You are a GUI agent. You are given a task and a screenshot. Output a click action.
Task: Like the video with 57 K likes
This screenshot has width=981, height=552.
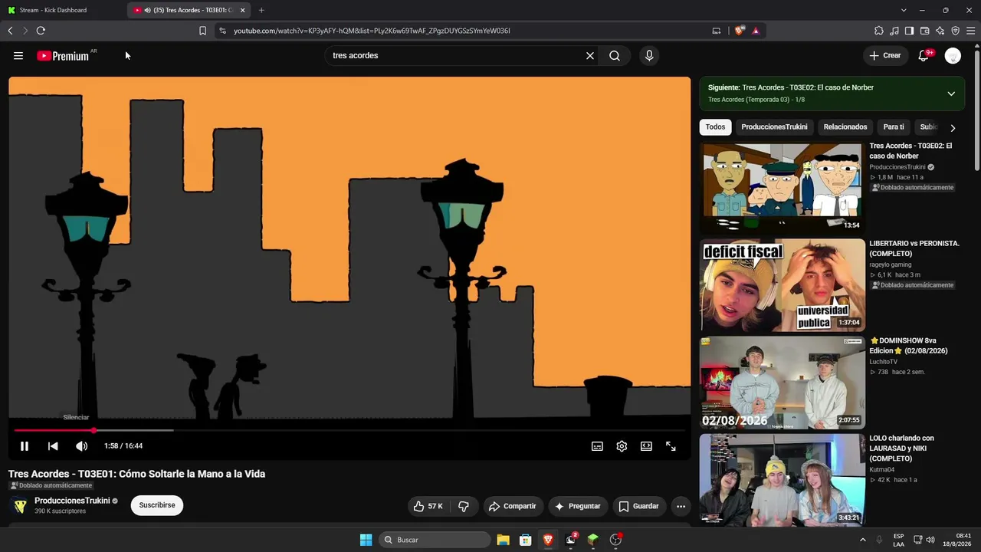click(428, 506)
